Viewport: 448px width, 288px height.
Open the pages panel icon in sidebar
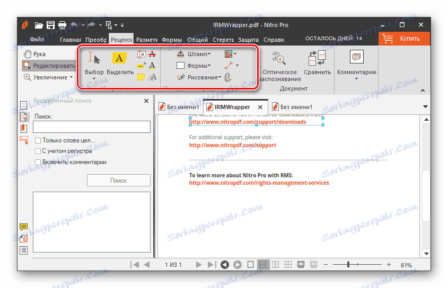pos(24,105)
